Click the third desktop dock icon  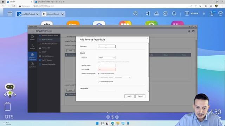pyautogui.click(x=117, y=117)
